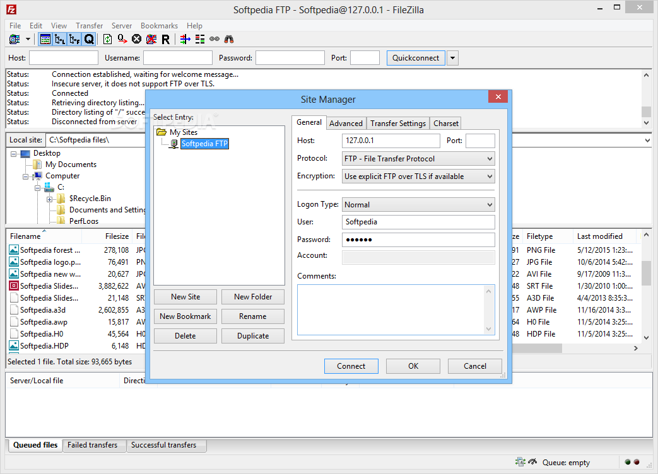Viewport: 658px width, 474px height.
Task: Open the Bookmarks menu
Action: click(159, 26)
